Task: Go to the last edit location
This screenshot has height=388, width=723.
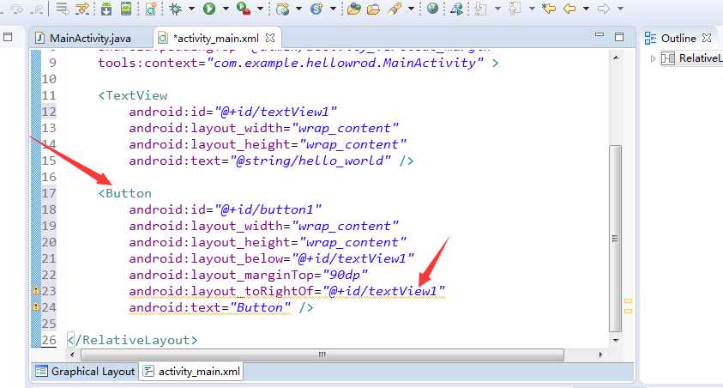Action: [x=549, y=9]
